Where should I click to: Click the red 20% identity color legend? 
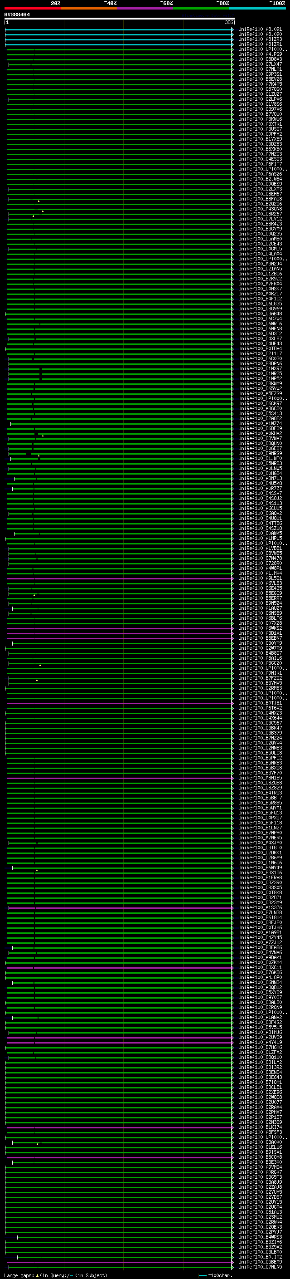(33, 9)
